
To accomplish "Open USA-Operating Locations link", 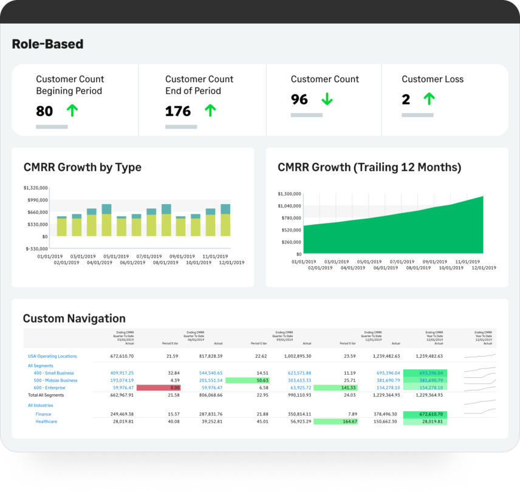I will pos(52,356).
